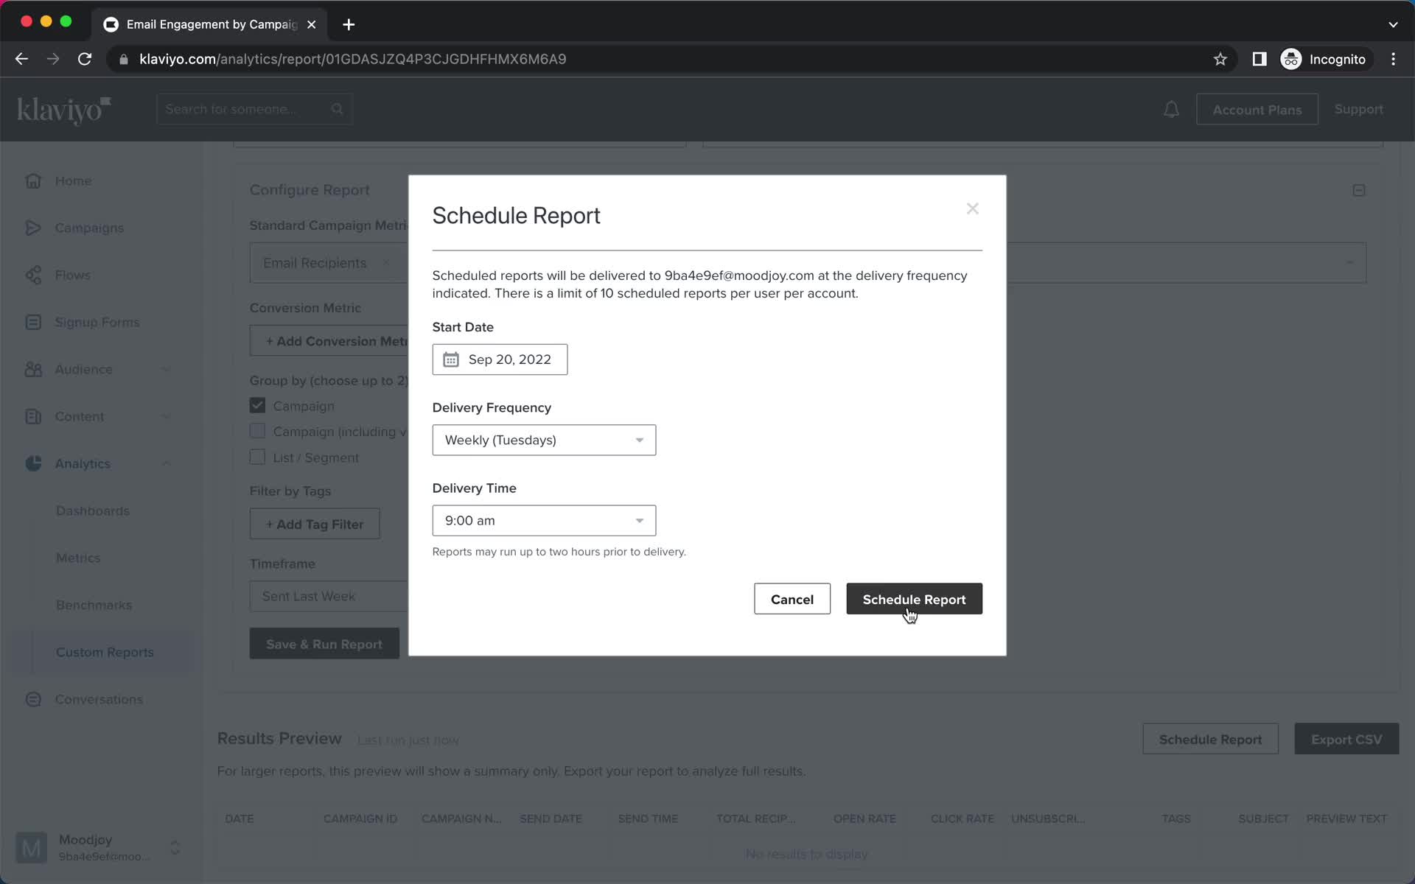Open the Delivery Frequency dropdown
The image size is (1415, 884).
tap(544, 440)
